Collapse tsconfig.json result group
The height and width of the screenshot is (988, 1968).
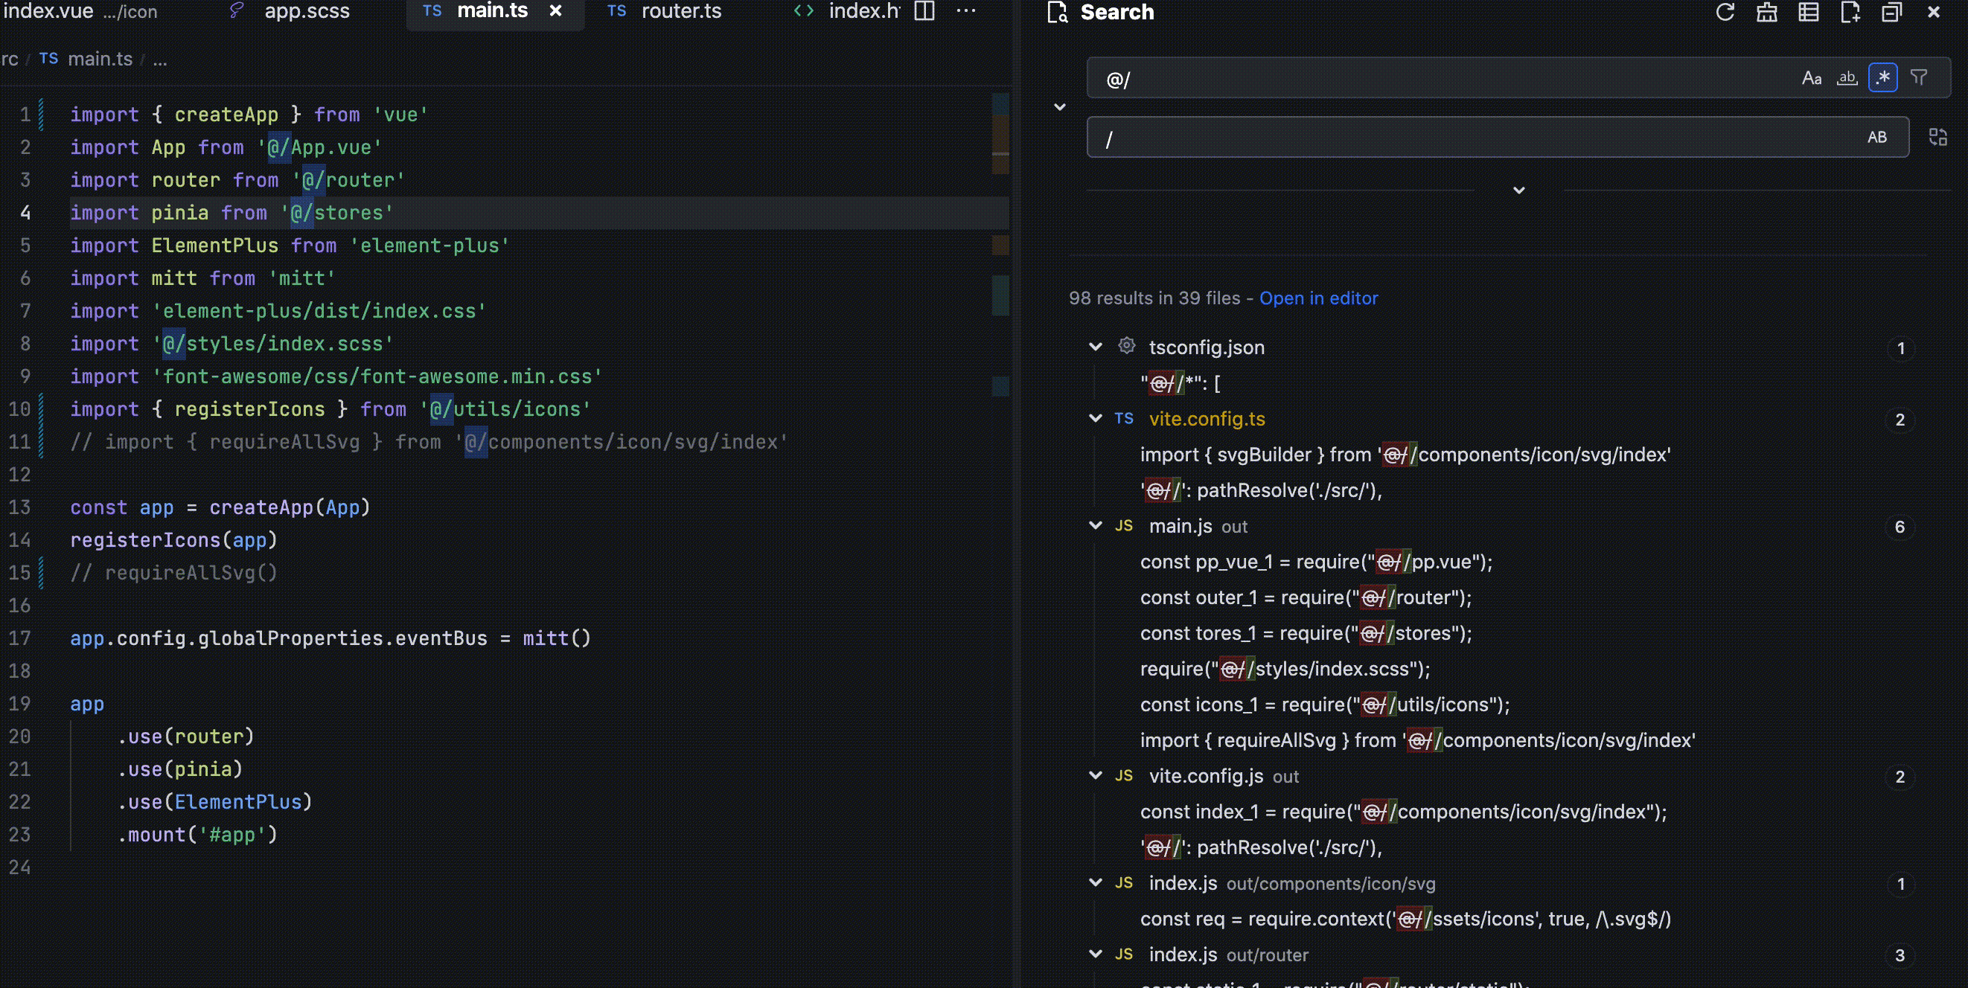coord(1096,347)
